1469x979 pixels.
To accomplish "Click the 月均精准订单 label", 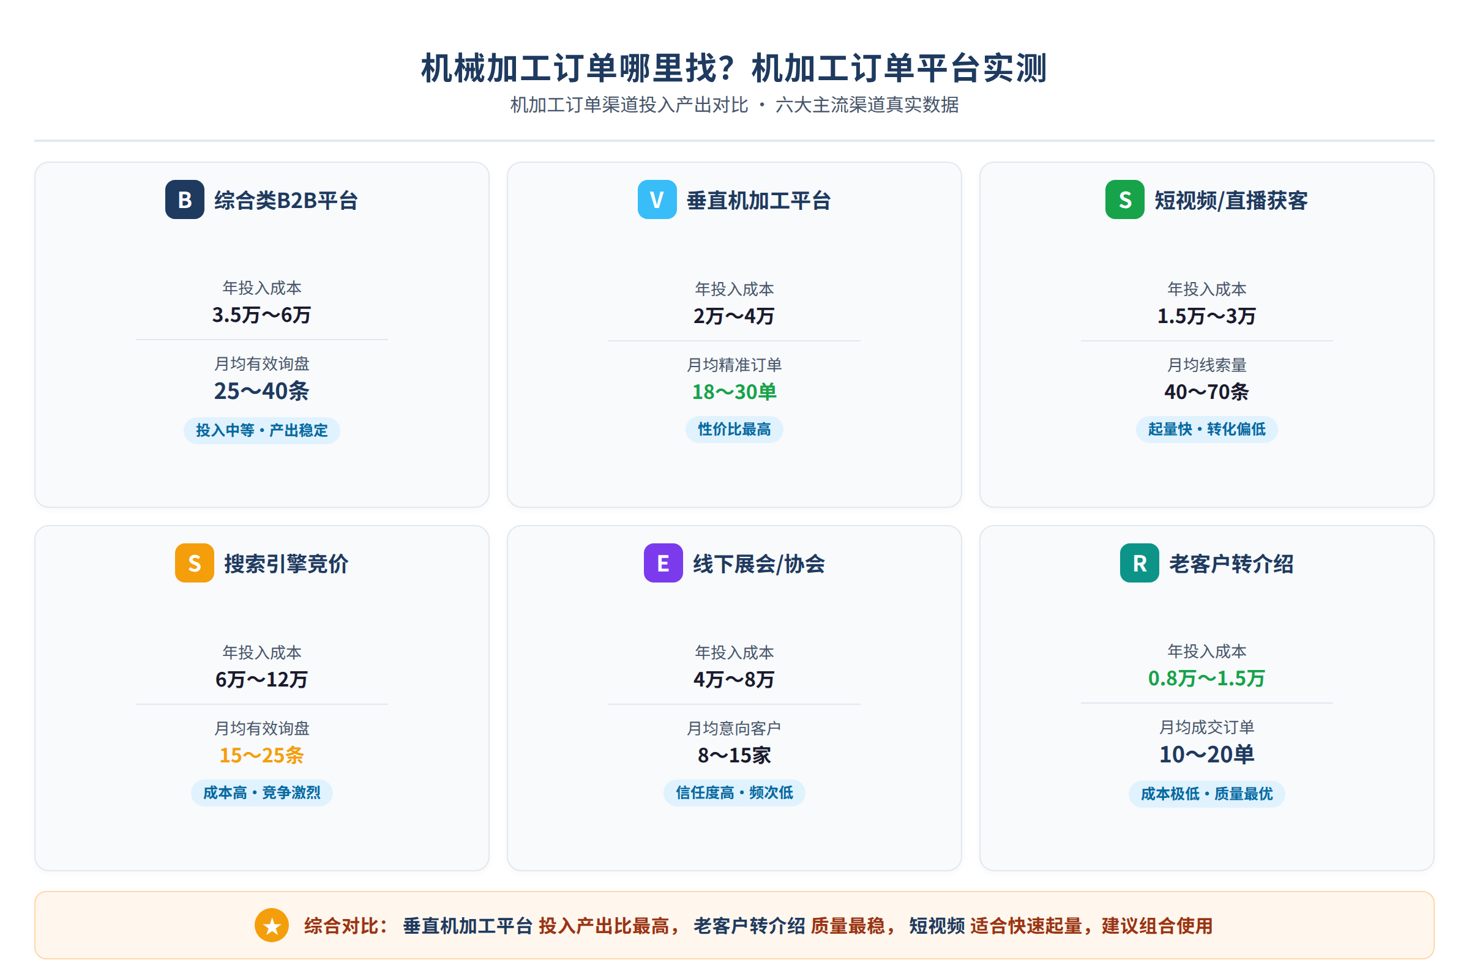I will click(734, 365).
